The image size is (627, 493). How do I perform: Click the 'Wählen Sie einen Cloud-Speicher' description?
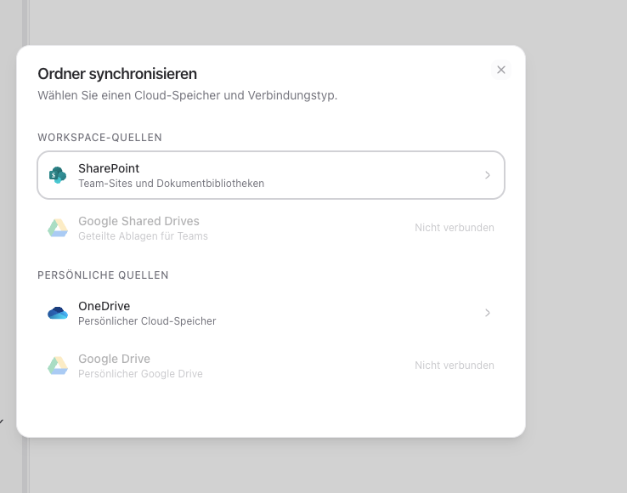(188, 96)
